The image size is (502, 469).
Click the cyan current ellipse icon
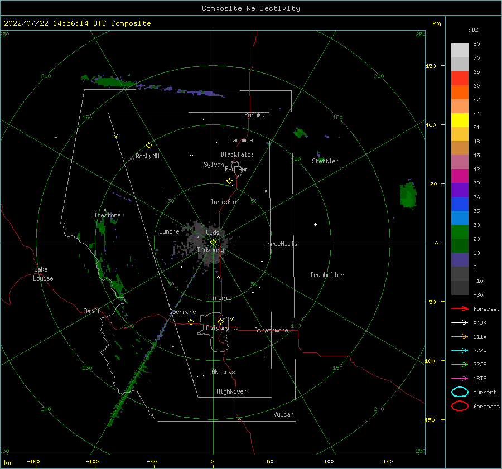click(460, 392)
